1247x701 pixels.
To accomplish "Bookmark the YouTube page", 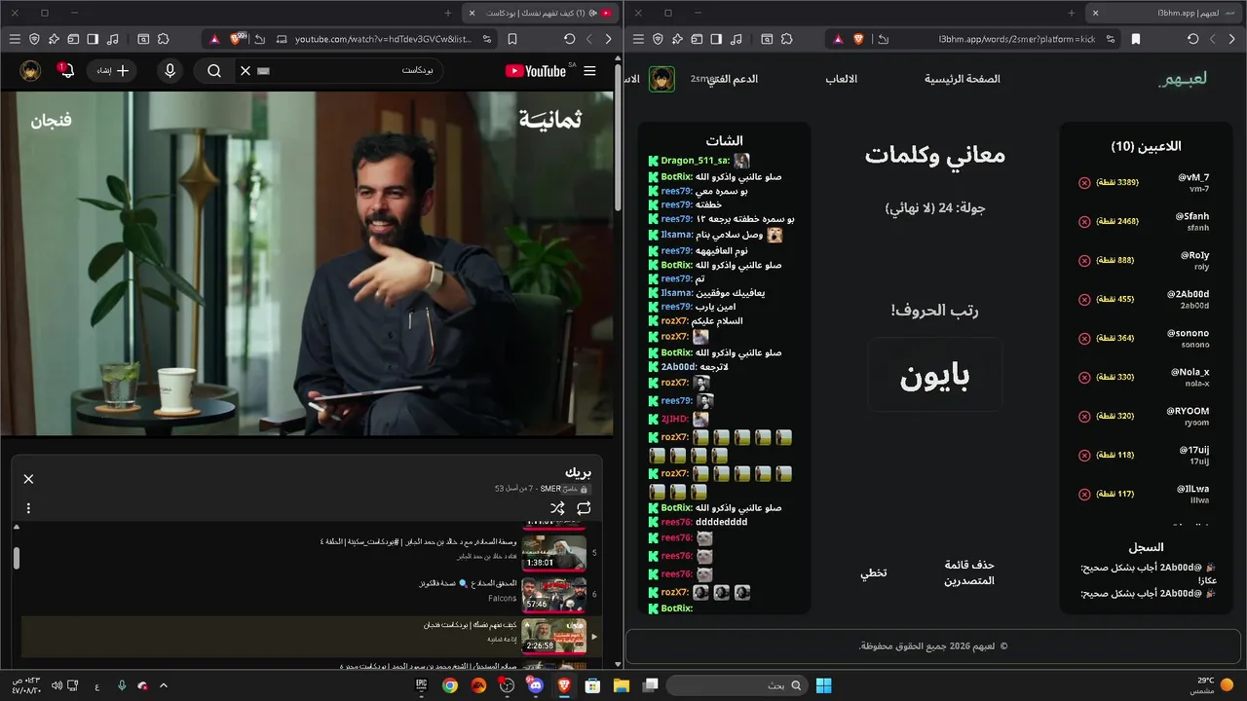I will point(512,39).
